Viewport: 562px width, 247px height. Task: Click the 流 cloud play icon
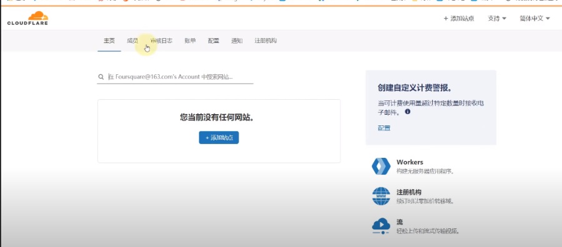pos(381,226)
